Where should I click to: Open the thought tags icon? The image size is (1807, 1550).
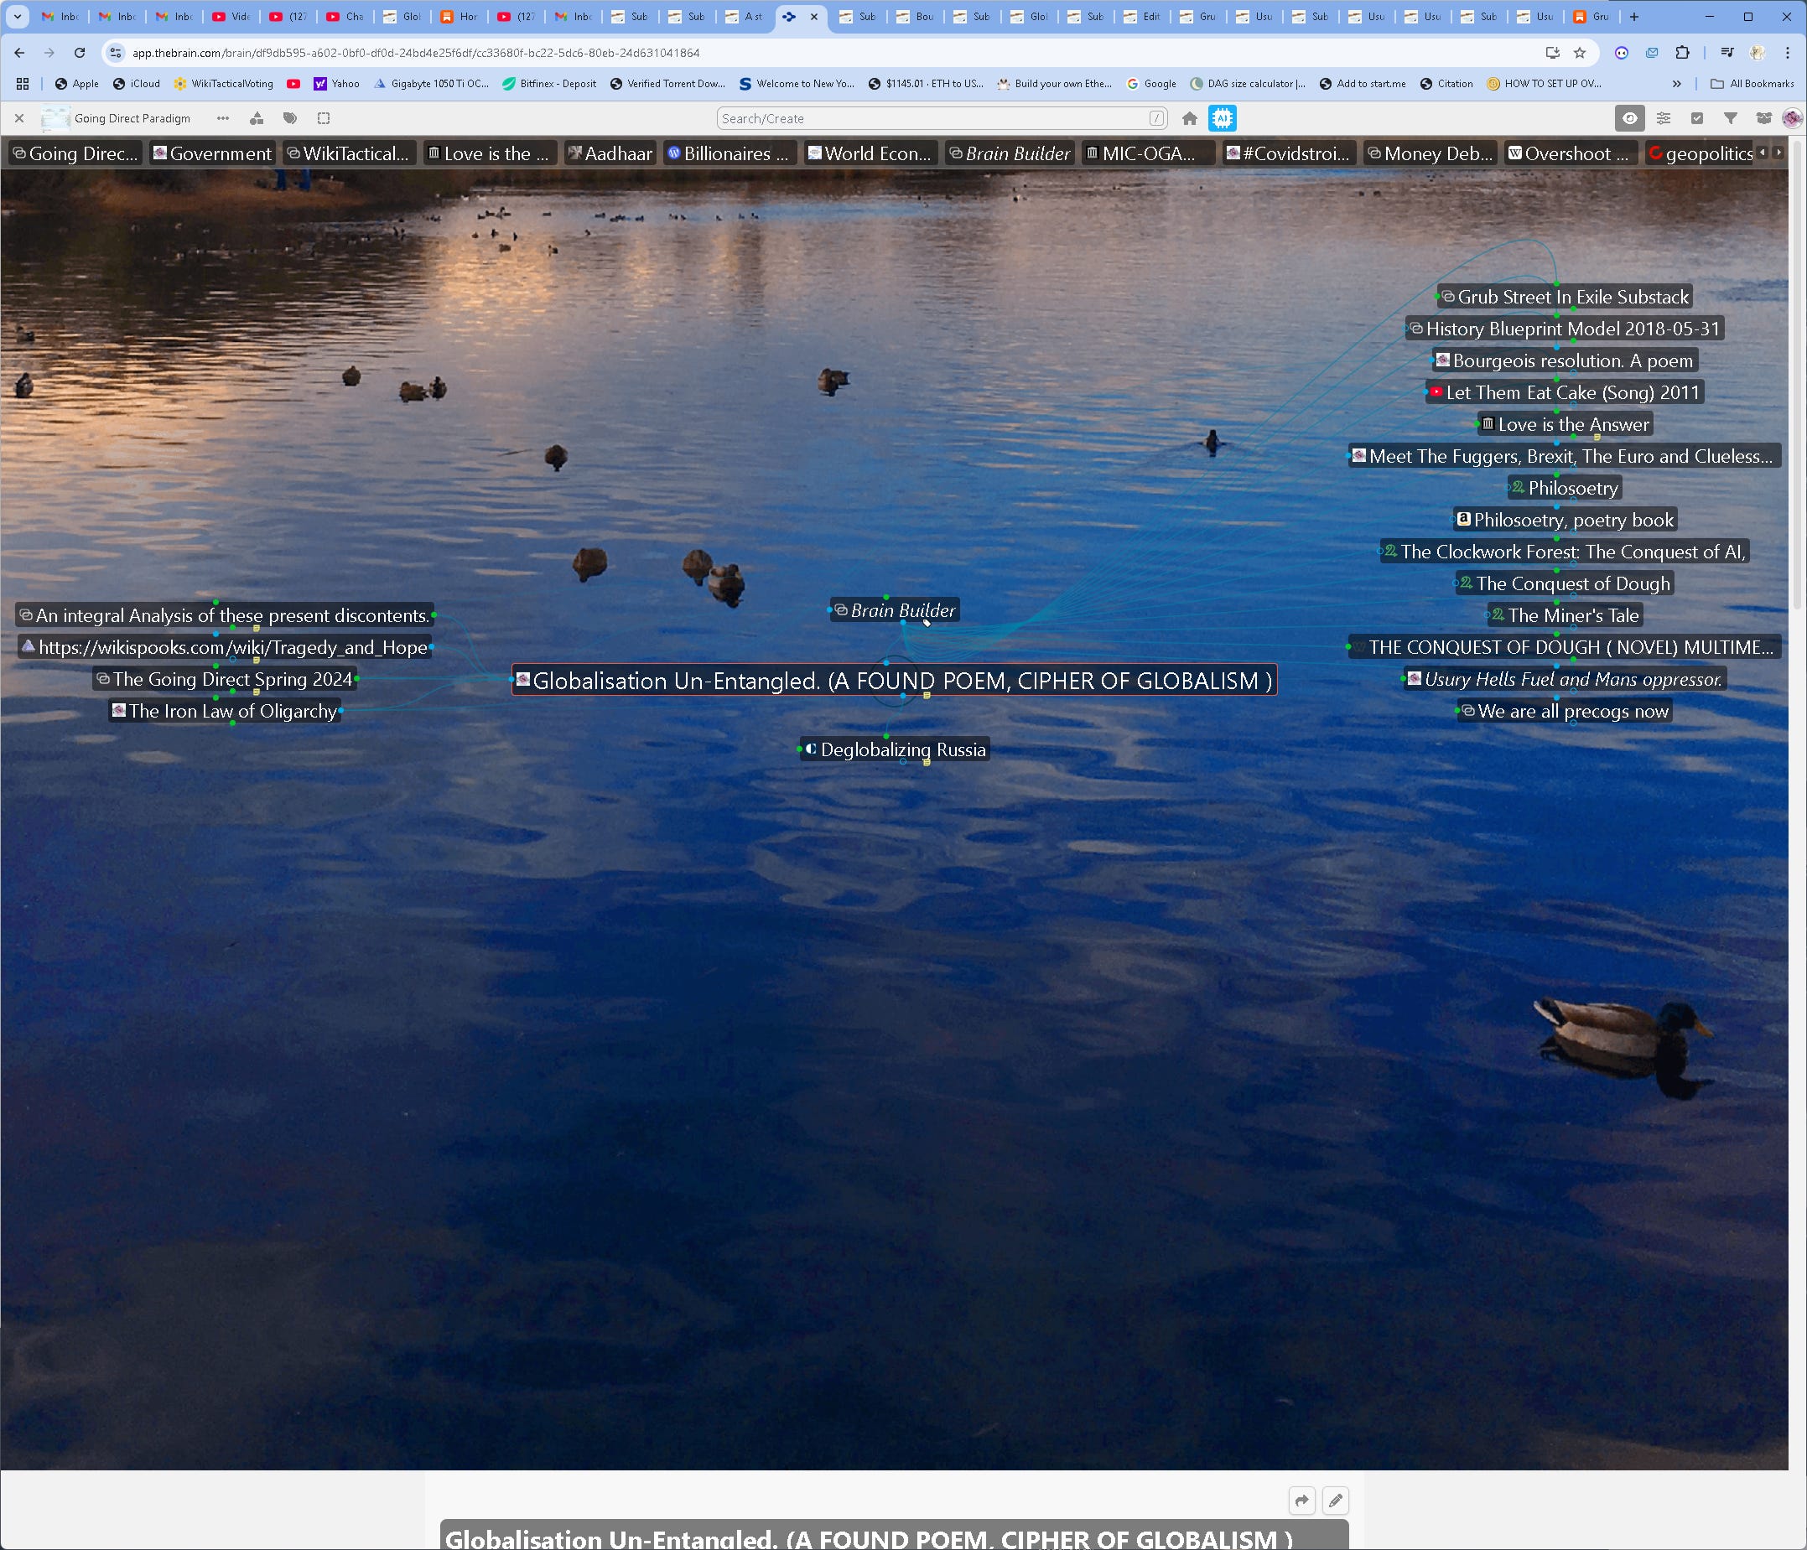tap(289, 118)
